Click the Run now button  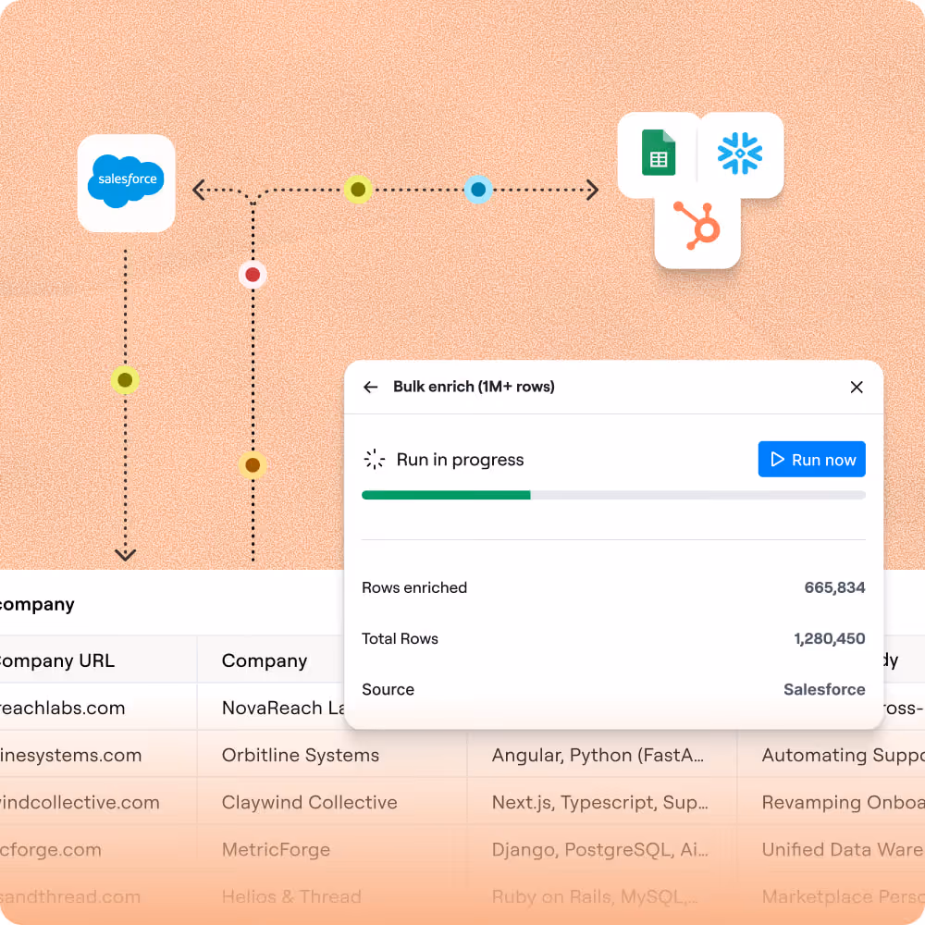(812, 459)
